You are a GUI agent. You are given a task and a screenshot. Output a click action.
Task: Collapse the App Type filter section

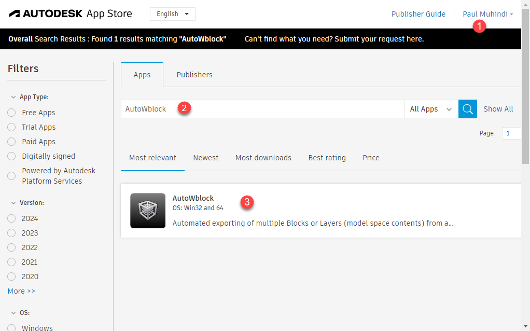point(13,97)
